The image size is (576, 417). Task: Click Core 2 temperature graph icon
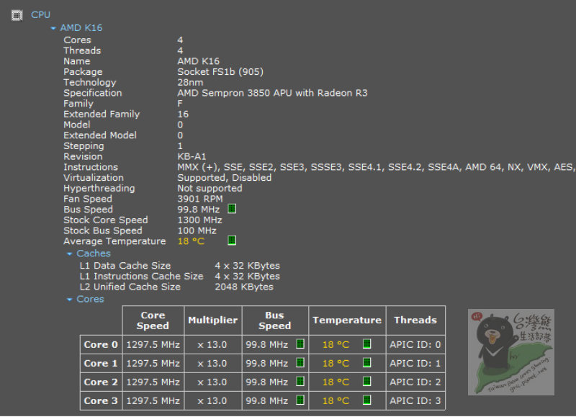[366, 382]
